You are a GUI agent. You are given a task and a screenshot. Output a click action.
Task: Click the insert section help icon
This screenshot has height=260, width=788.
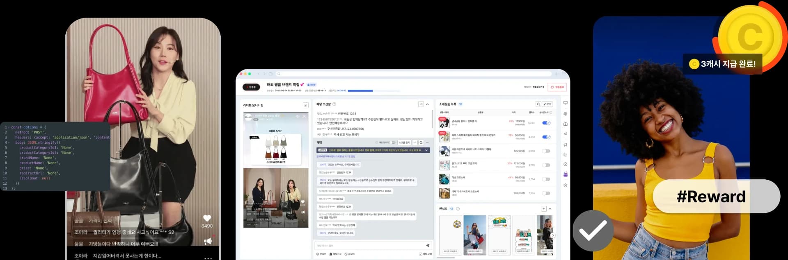[458, 209]
